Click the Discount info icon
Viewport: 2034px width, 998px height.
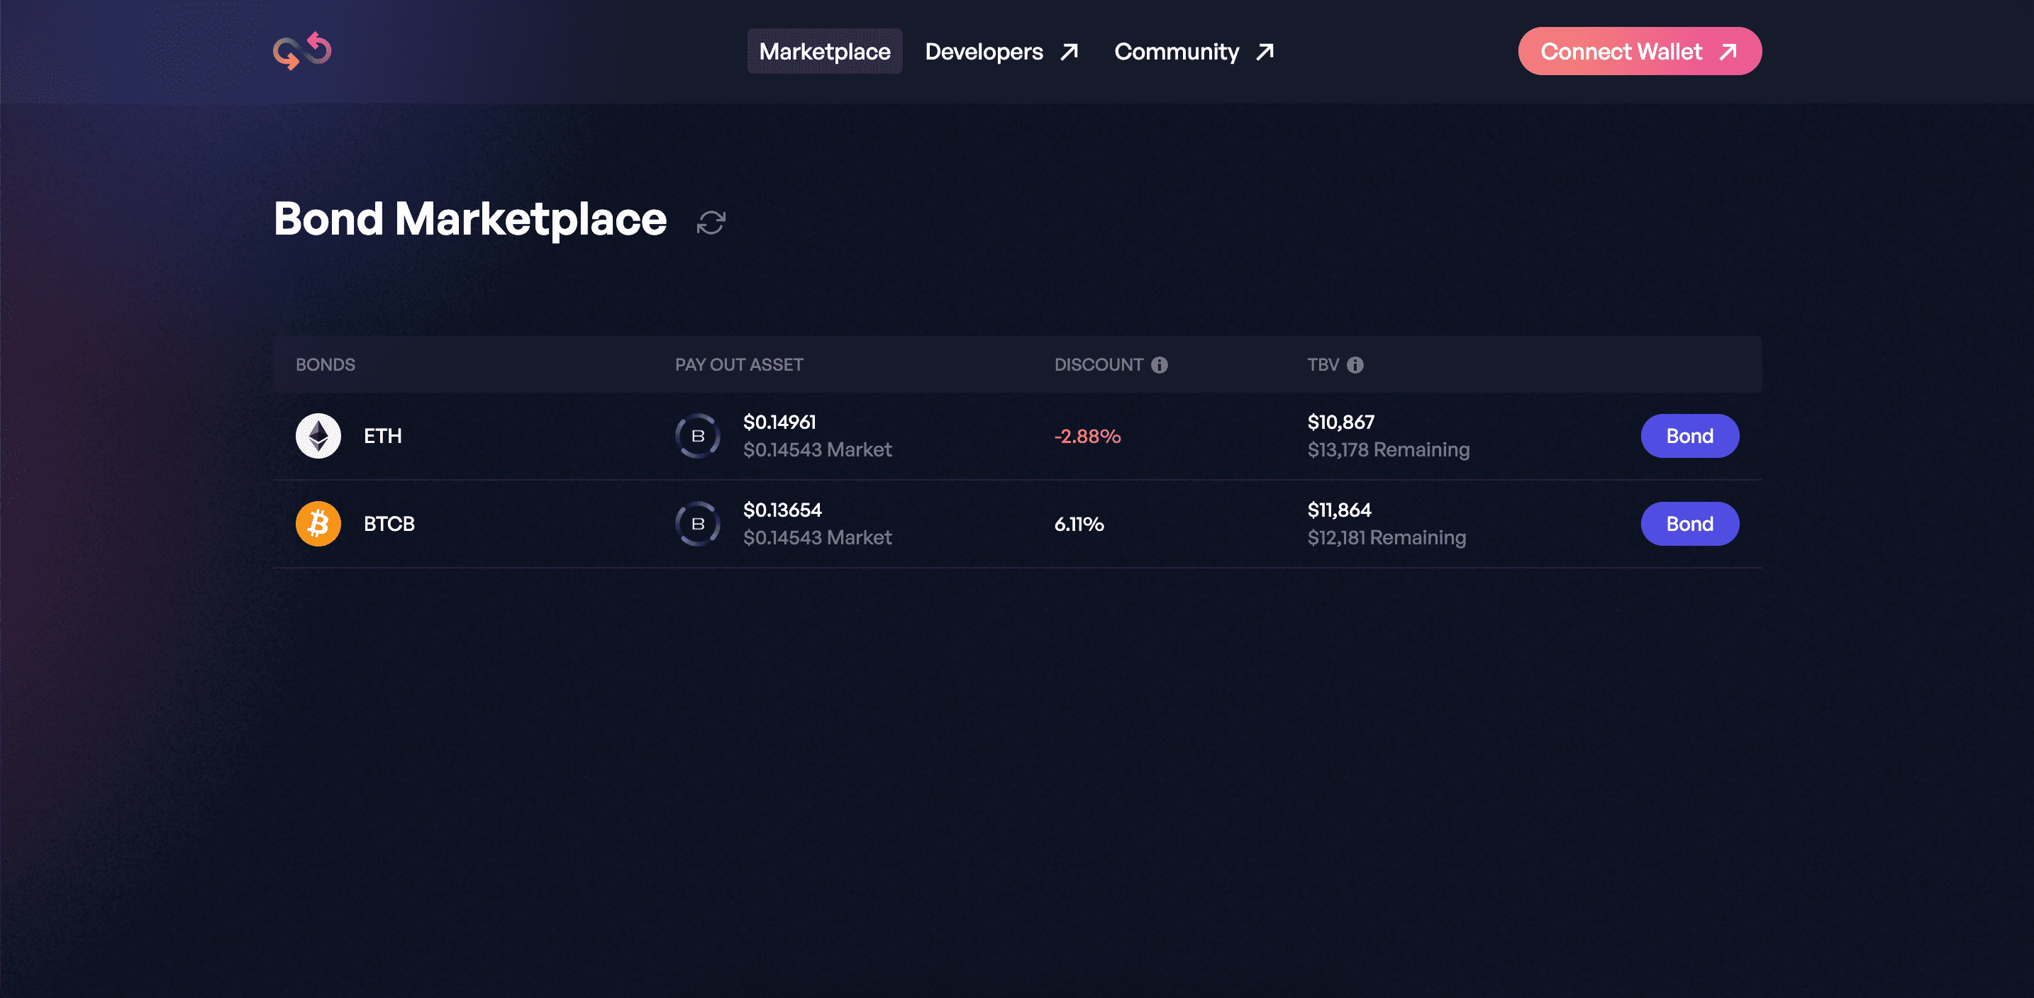pos(1159,364)
